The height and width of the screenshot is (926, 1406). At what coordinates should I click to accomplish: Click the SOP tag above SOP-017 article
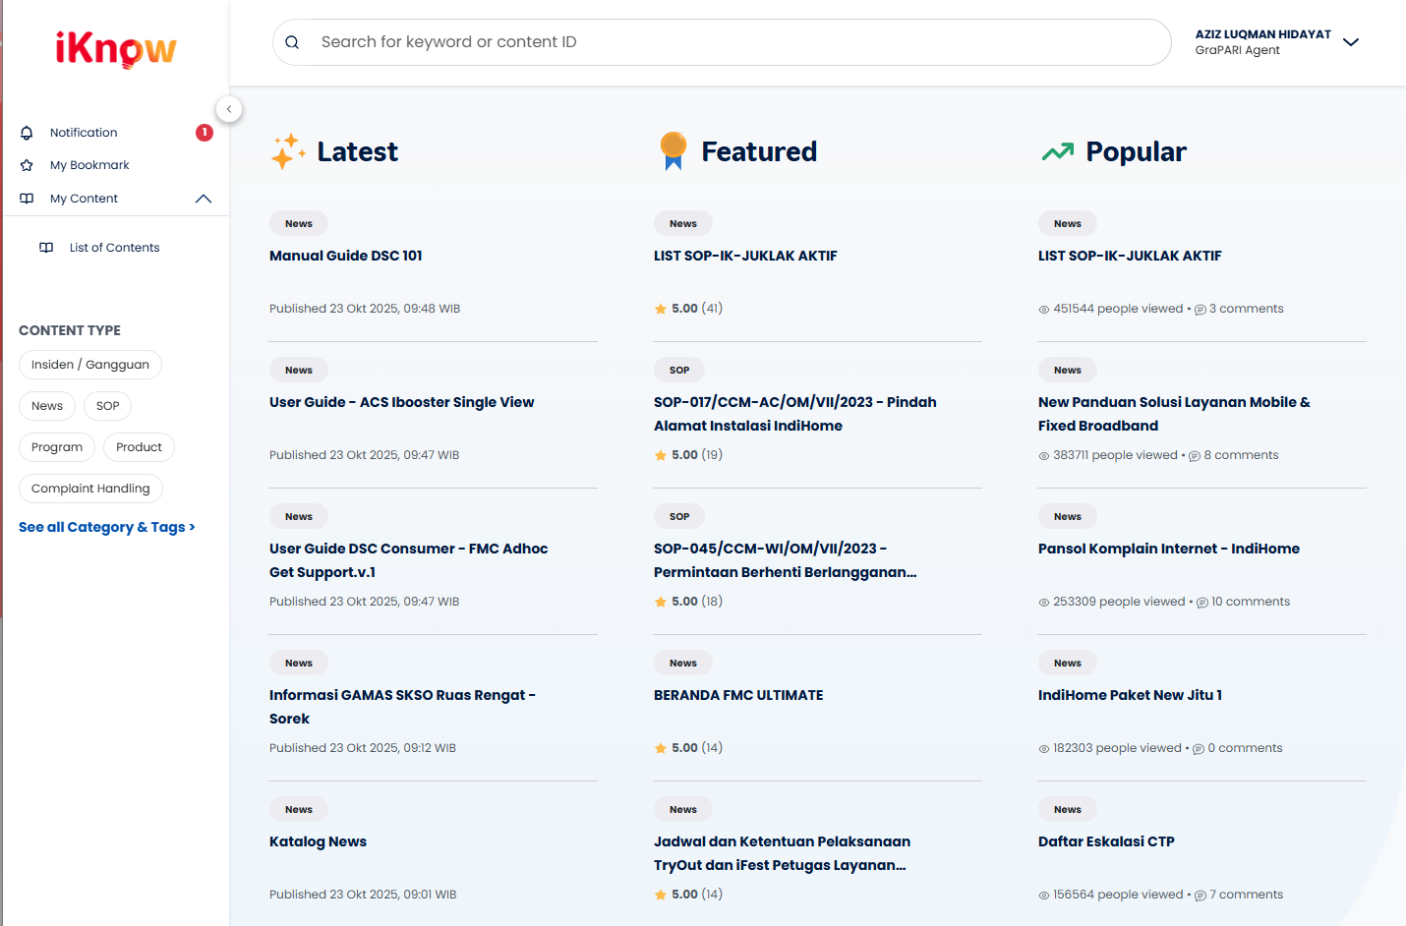(x=679, y=371)
